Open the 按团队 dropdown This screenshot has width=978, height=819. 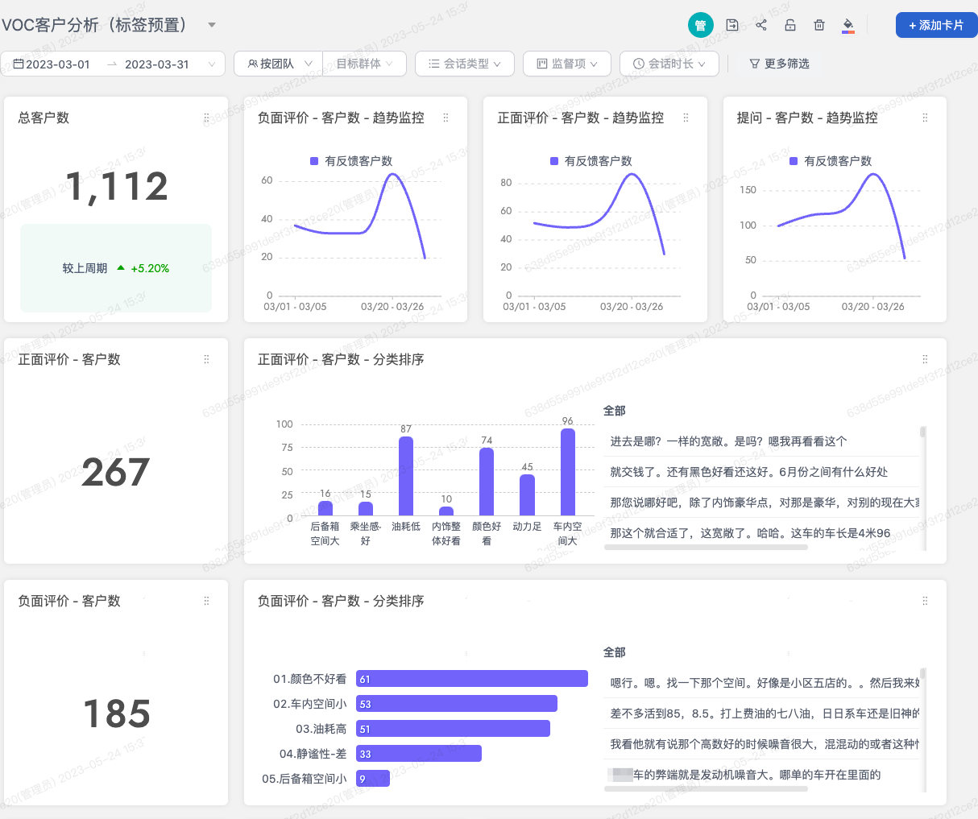pyautogui.click(x=279, y=64)
